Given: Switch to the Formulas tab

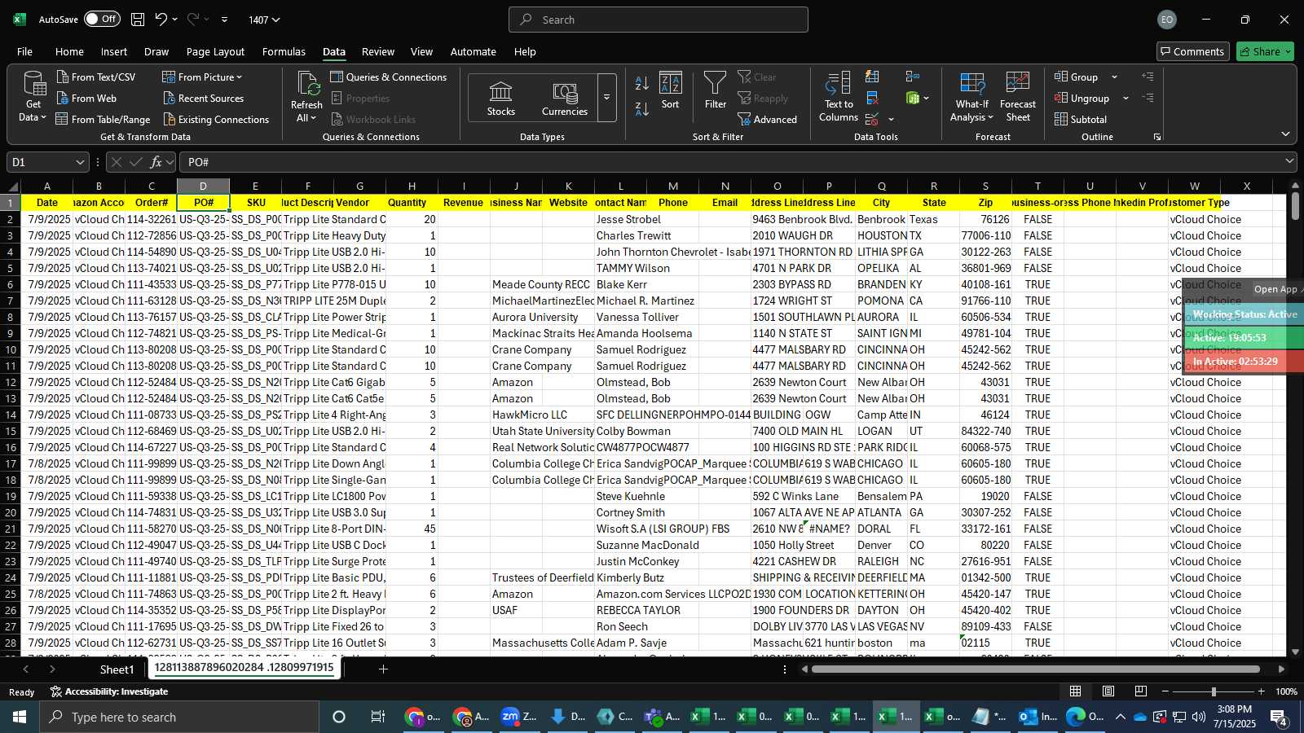Looking at the screenshot, I should (284, 51).
